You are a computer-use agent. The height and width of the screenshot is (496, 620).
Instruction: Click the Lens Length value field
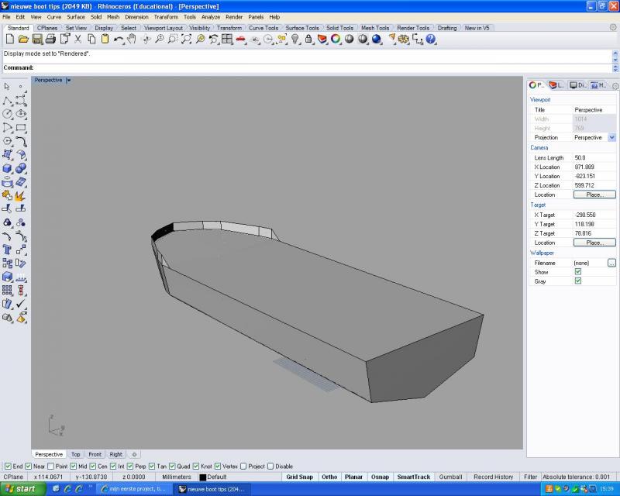coord(594,157)
